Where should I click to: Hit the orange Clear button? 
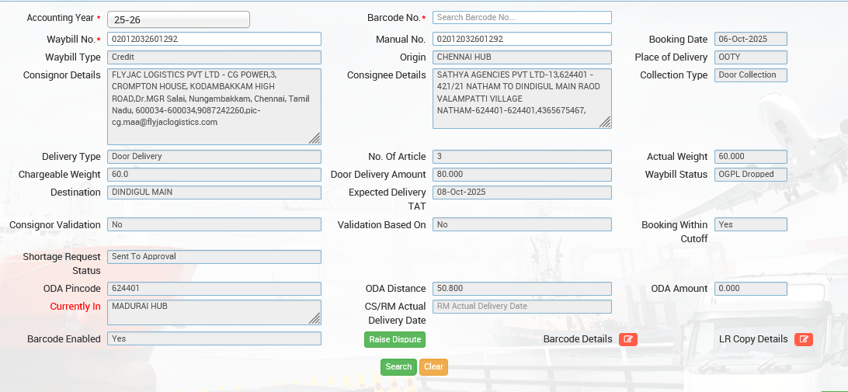pos(433,366)
